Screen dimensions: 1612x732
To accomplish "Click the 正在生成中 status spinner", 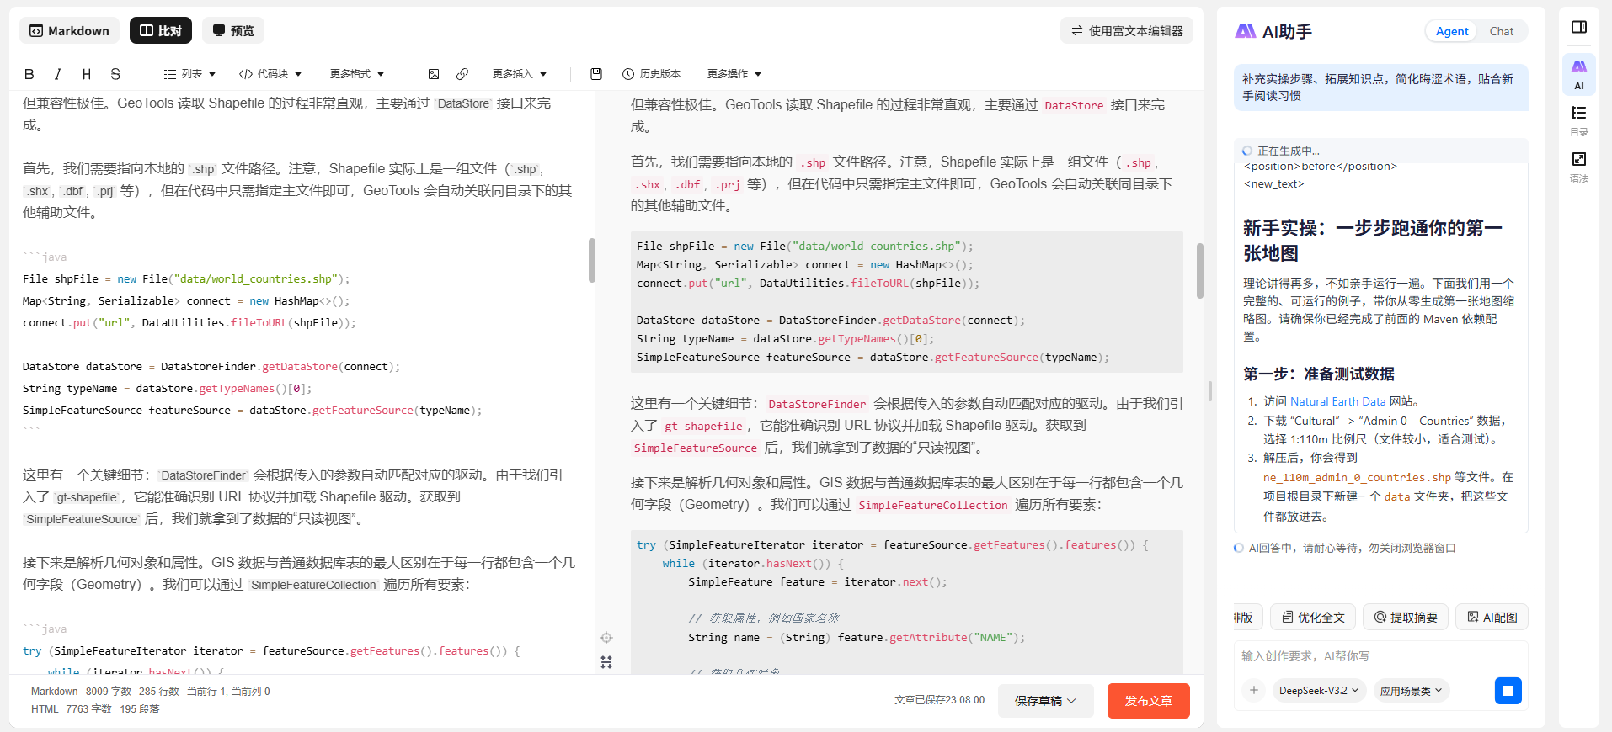I will (x=1247, y=151).
